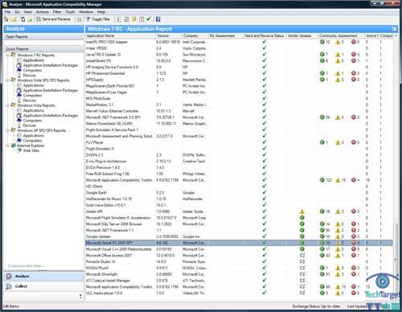Sort by the Community Assessment column header
This screenshot has width=402, height=312.
pyautogui.click(x=342, y=35)
